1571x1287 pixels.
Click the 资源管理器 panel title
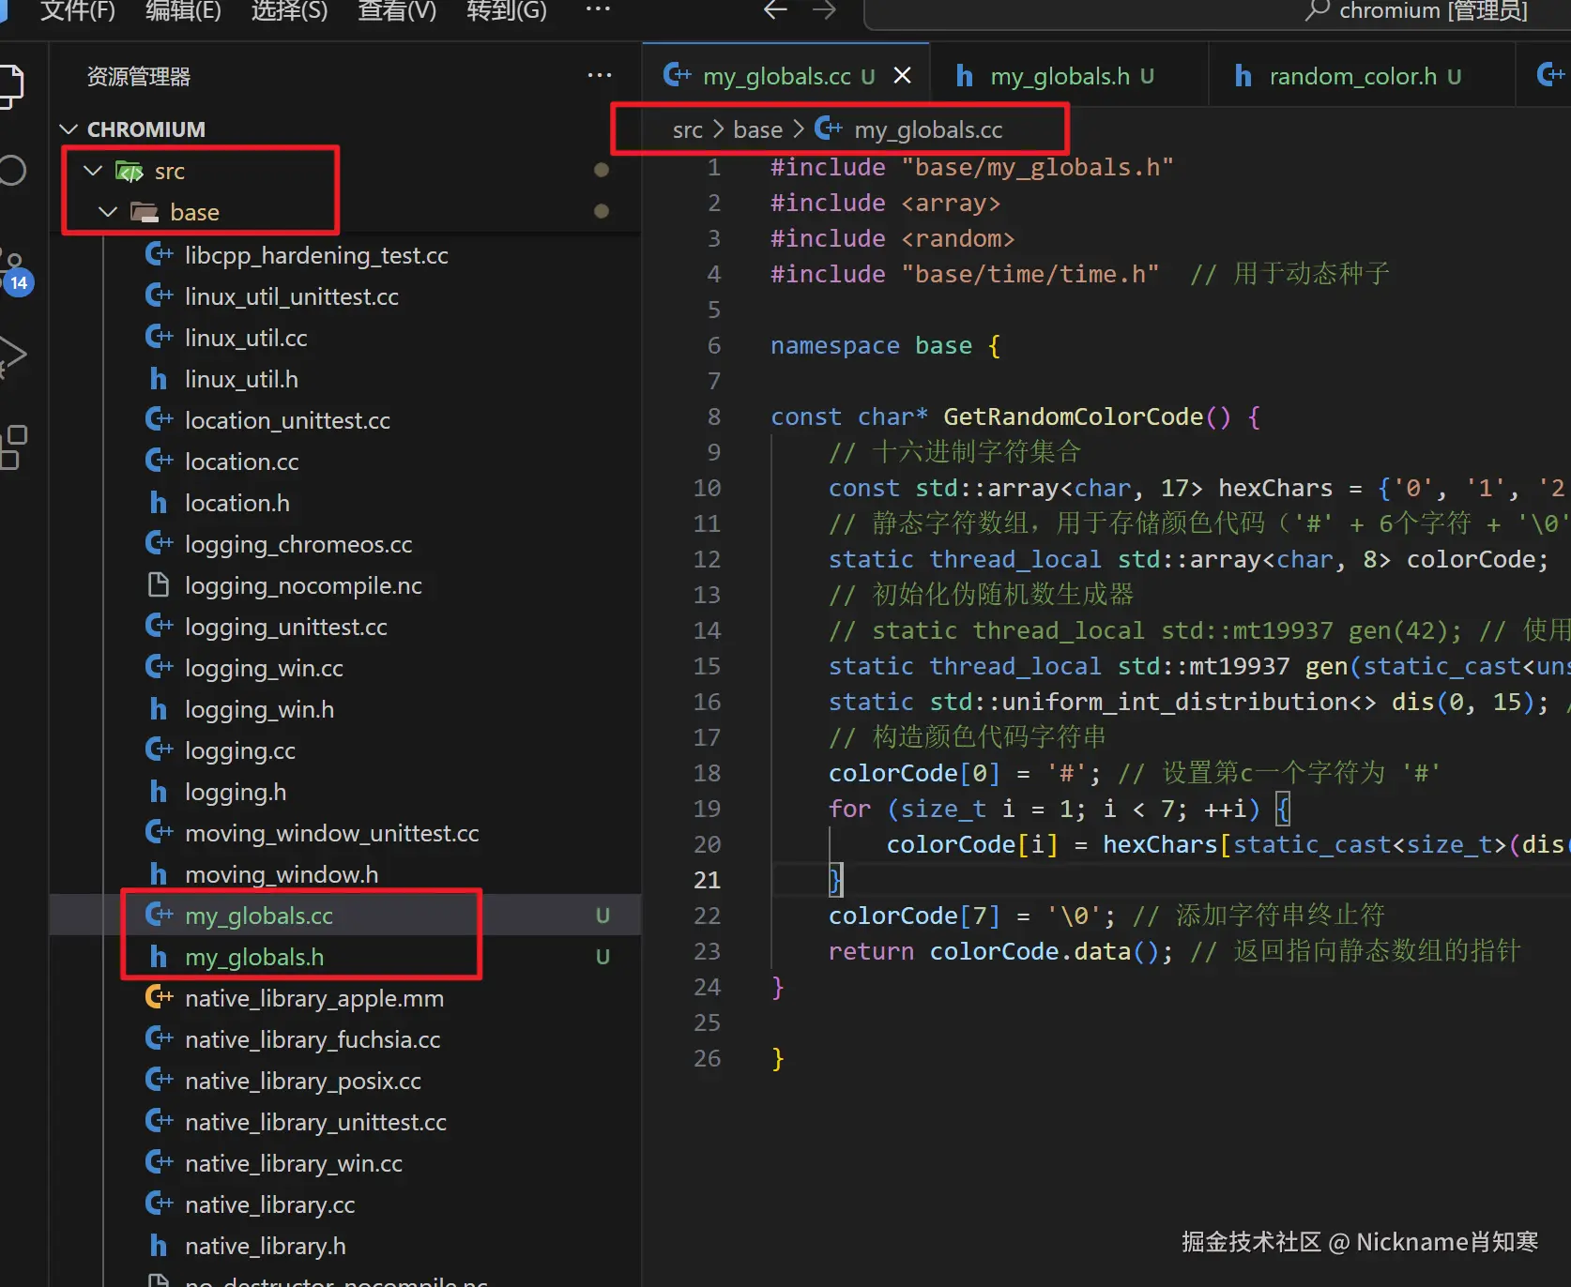pos(139,76)
